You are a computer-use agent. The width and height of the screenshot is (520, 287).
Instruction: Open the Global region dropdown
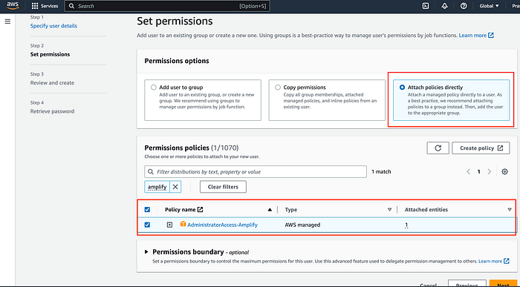pos(489,6)
